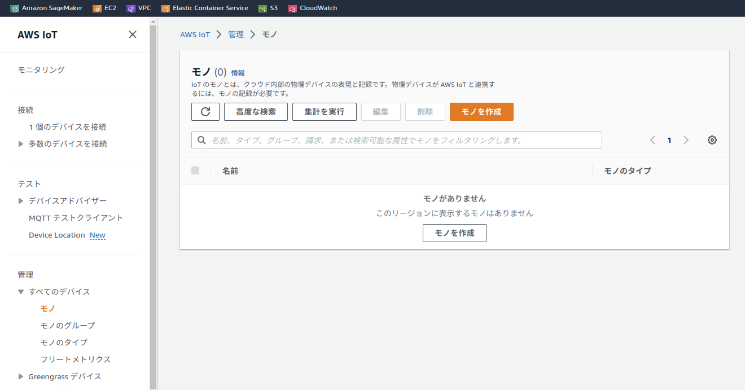Screen dimensions: 745x390
Task: Click 情報 link next to モノ heading
Action: [x=238, y=73]
